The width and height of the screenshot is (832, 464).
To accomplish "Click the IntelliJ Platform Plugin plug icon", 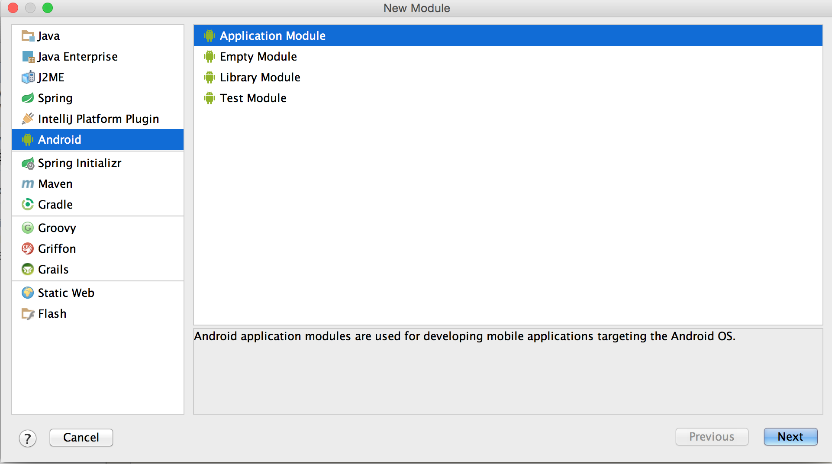I will (x=28, y=119).
